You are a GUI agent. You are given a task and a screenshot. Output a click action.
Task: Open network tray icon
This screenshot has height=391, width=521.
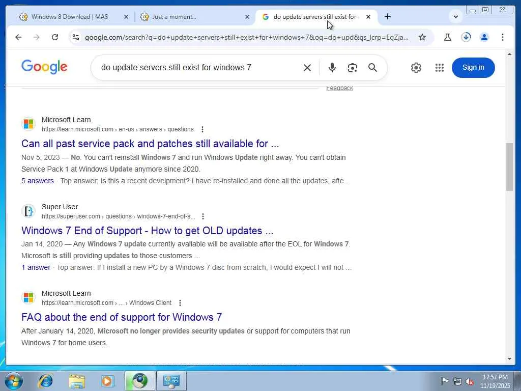(x=457, y=381)
